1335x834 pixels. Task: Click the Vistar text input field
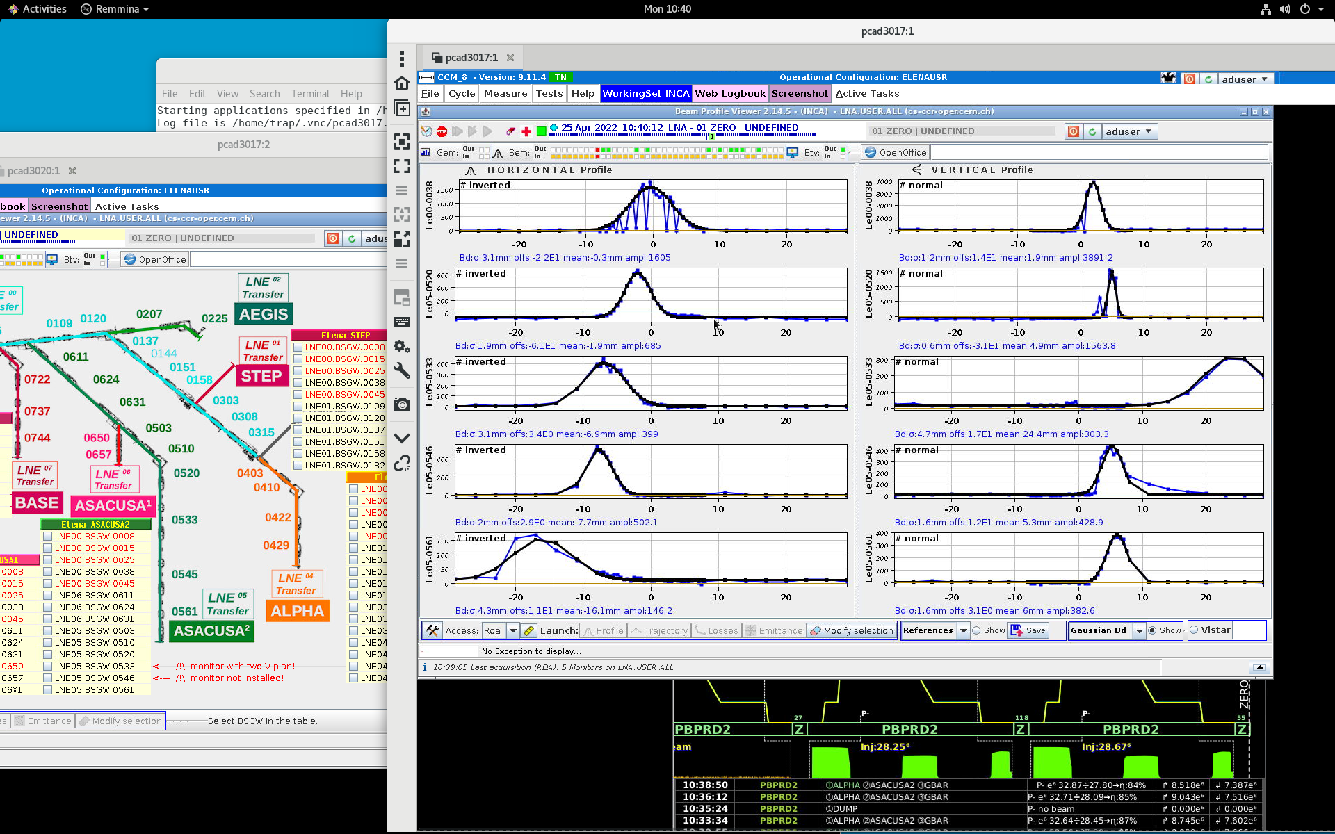pyautogui.click(x=1249, y=630)
